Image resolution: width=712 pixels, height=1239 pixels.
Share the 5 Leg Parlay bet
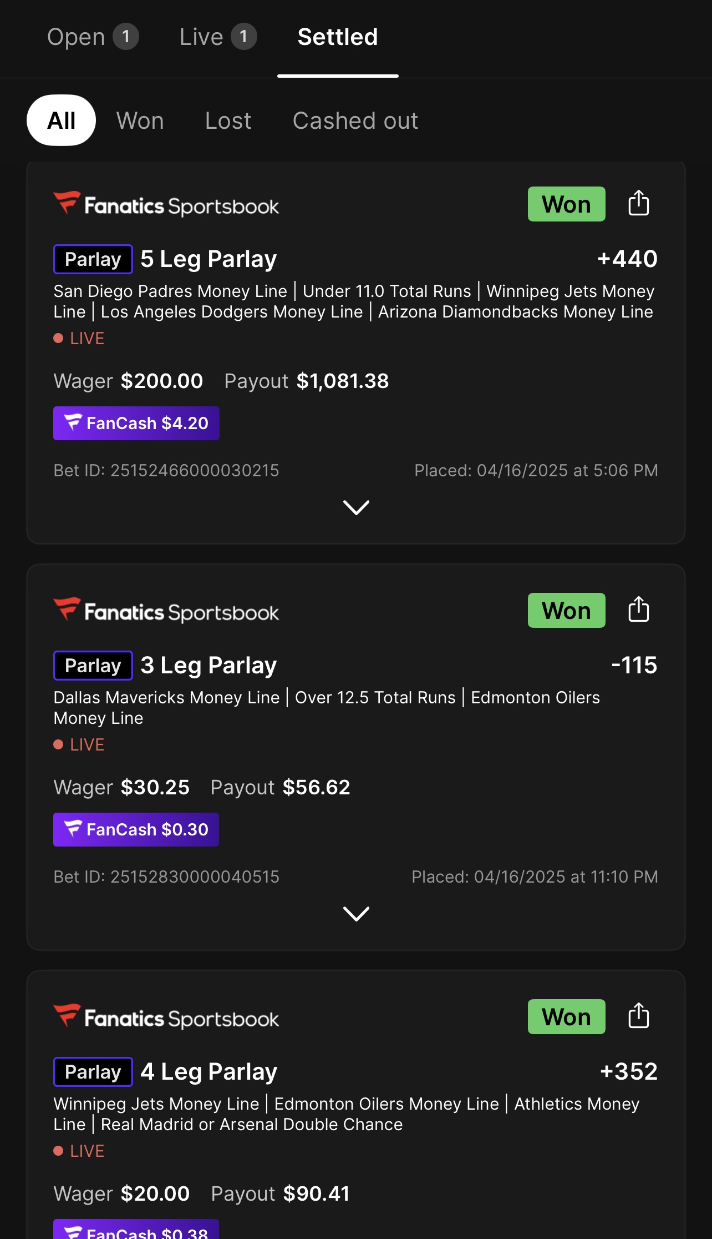[x=638, y=203]
